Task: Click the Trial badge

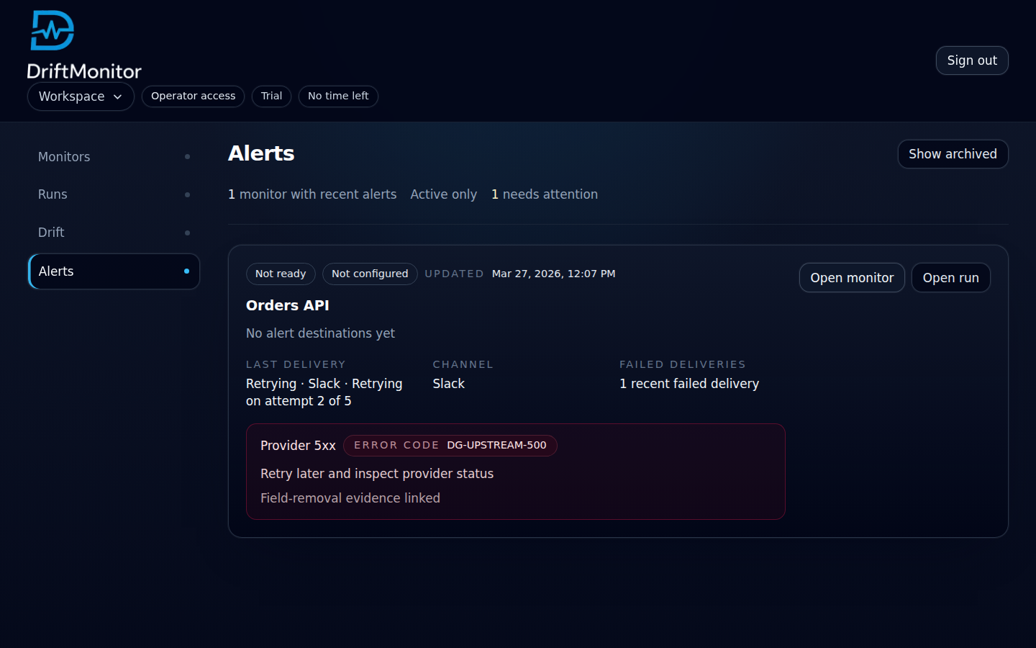Action: pos(271,96)
